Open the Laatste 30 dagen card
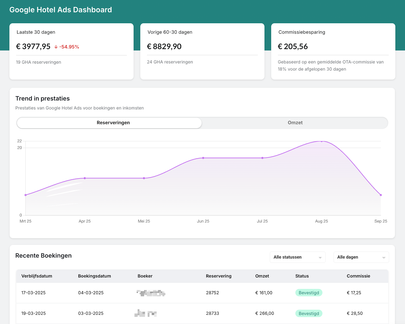The height and width of the screenshot is (324, 405). [71, 52]
